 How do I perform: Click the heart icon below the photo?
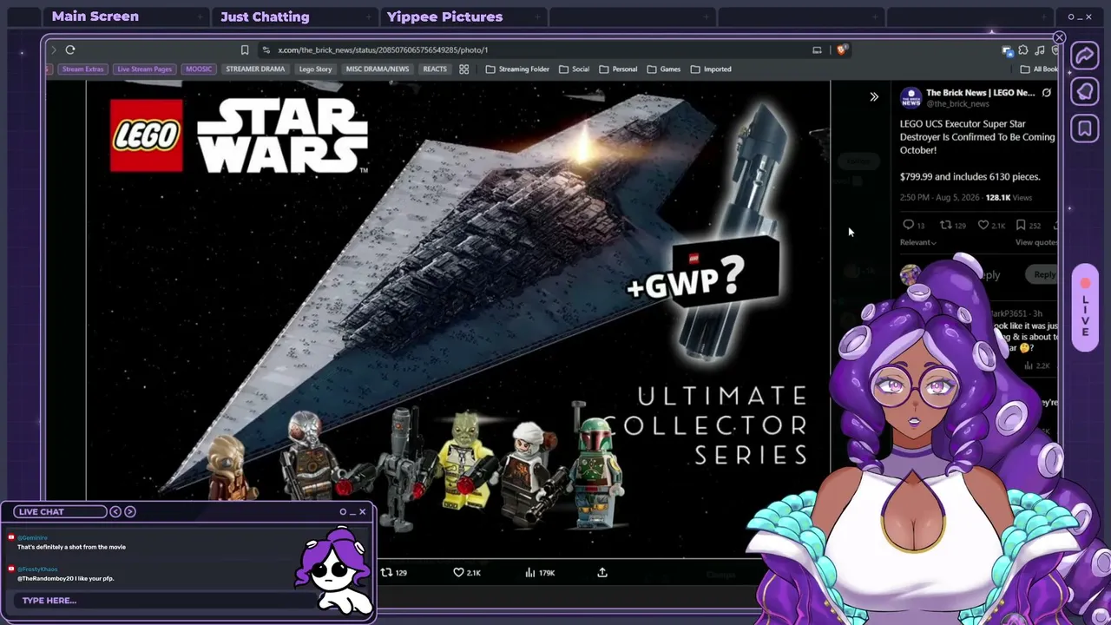459,573
